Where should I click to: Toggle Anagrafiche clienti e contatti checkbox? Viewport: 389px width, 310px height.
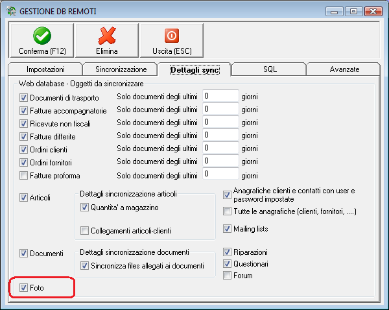click(x=227, y=195)
